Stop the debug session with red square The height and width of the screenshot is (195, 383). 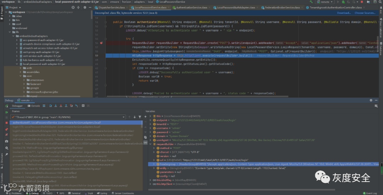tap(7, 123)
